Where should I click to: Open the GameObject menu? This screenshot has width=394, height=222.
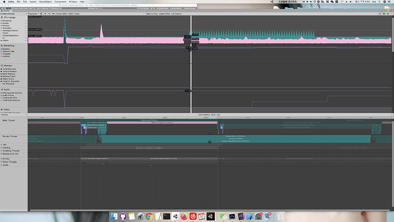click(x=45, y=2)
